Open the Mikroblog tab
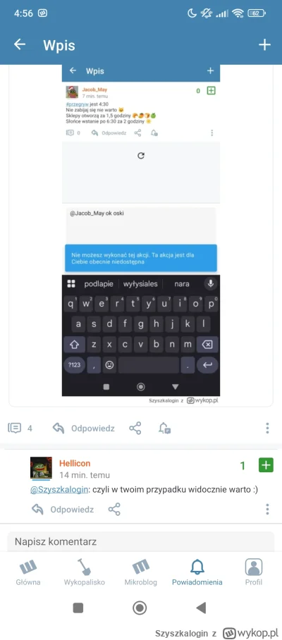Screen dimensions: 282x640 pyautogui.click(x=141, y=572)
